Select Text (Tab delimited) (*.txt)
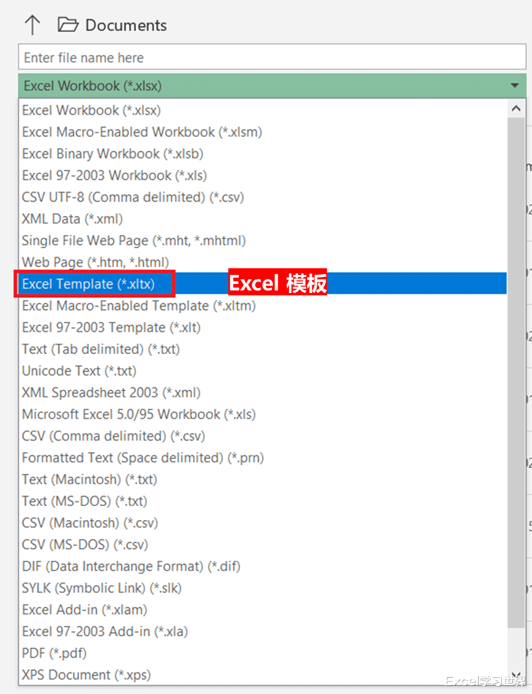 [x=263, y=349]
